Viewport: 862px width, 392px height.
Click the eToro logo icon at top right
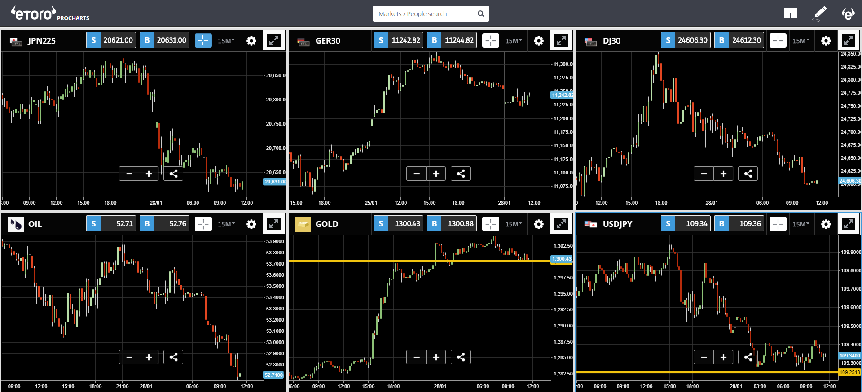pyautogui.click(x=848, y=13)
